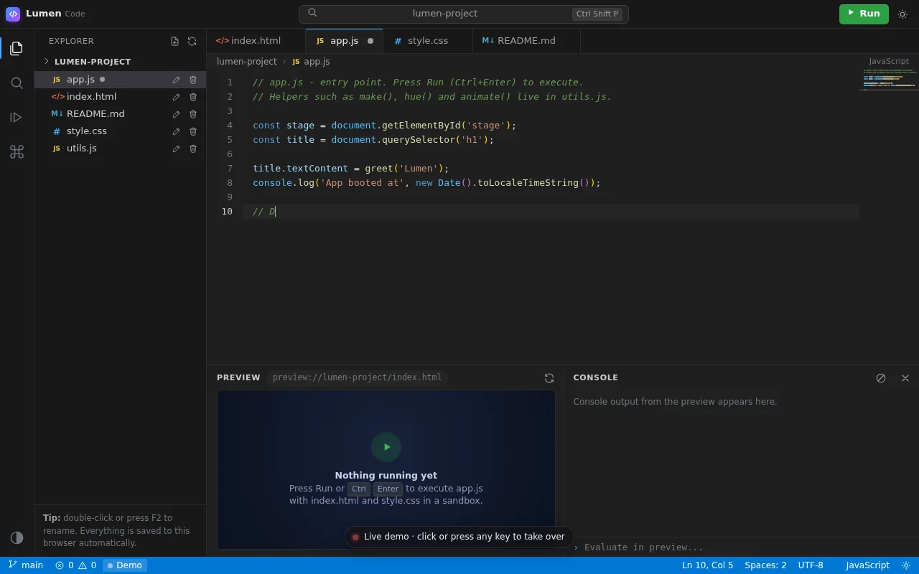Rename README.md with pencil icon
The height and width of the screenshot is (574, 919).
tap(176, 114)
